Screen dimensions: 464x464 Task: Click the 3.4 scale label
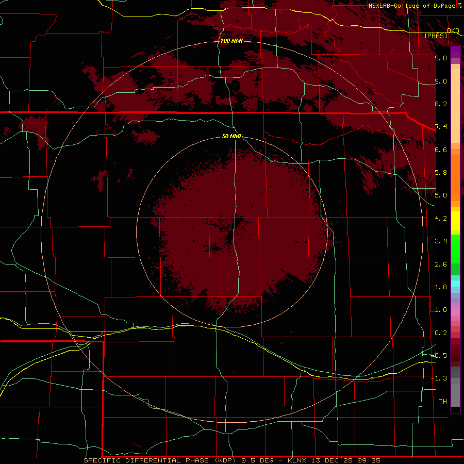click(441, 241)
